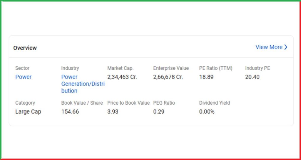Select Dividend Yield value 0.00%
The width and height of the screenshot is (301, 160).
coord(207,112)
